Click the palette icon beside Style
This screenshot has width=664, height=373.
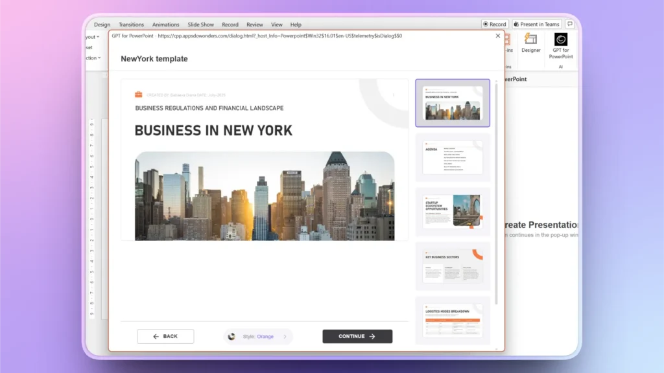pyautogui.click(x=231, y=337)
